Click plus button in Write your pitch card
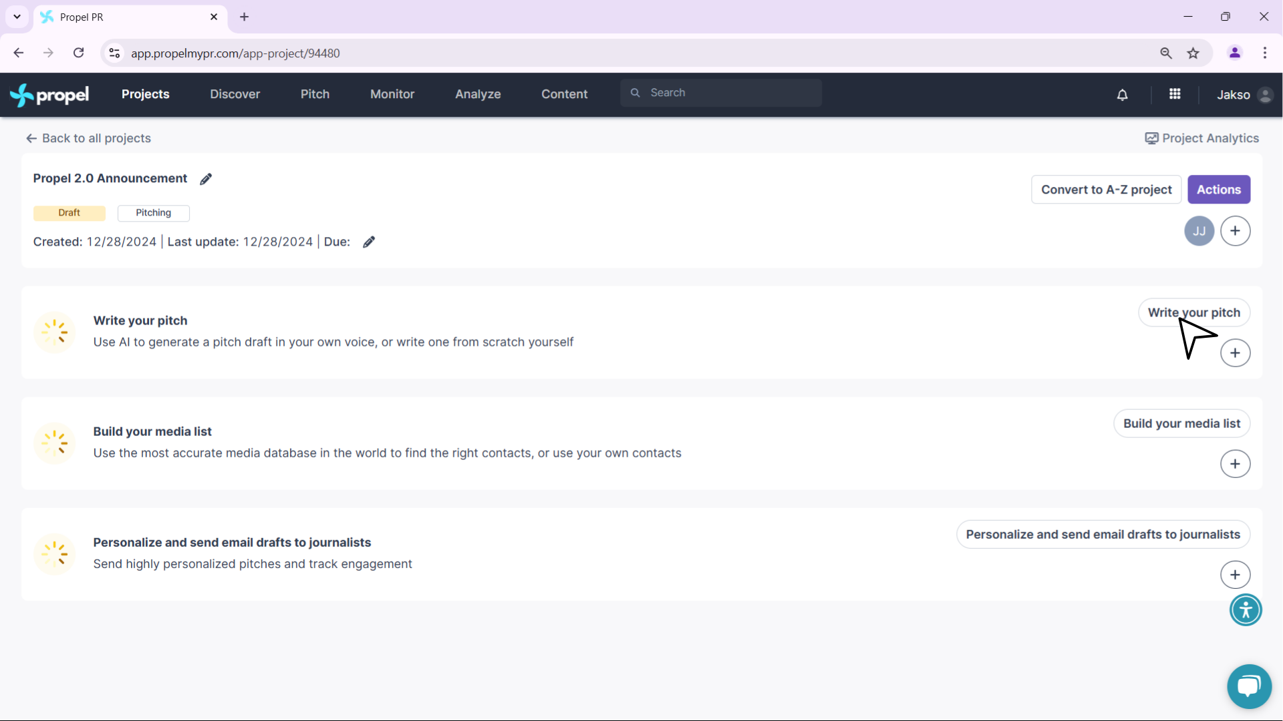Viewport: 1283px width, 721px height. point(1236,353)
